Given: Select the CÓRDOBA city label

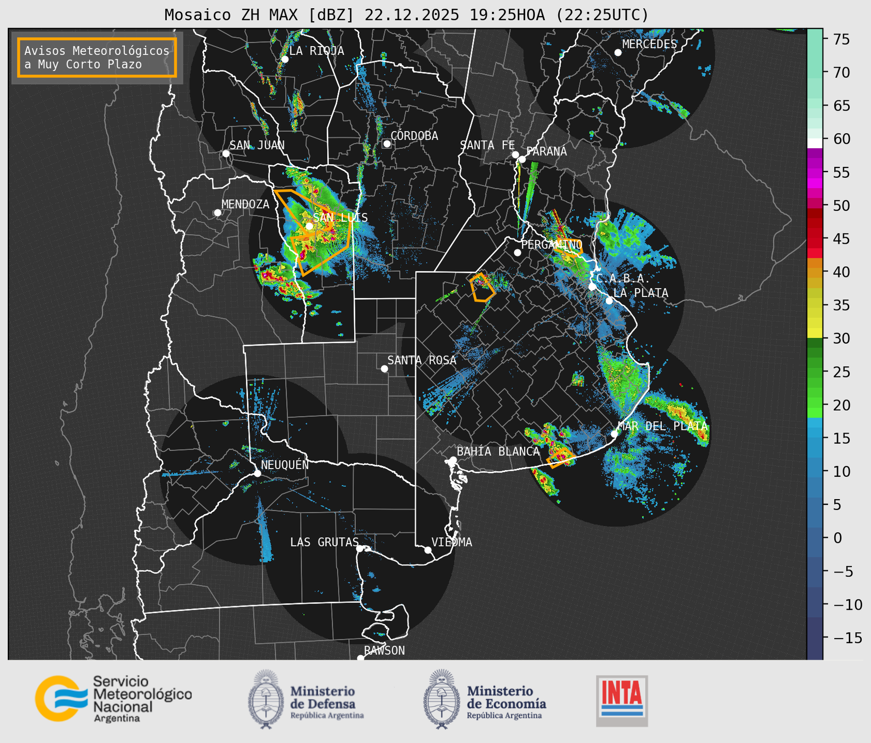Looking at the screenshot, I should click(x=414, y=136).
